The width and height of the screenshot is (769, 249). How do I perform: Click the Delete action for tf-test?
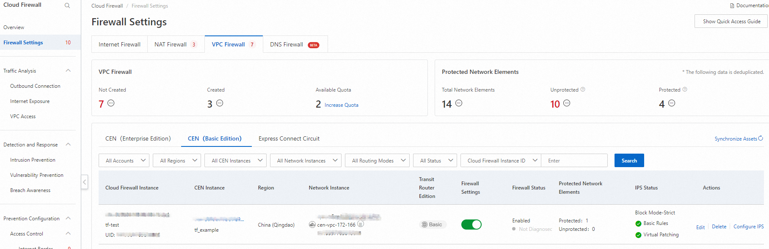tap(719, 227)
